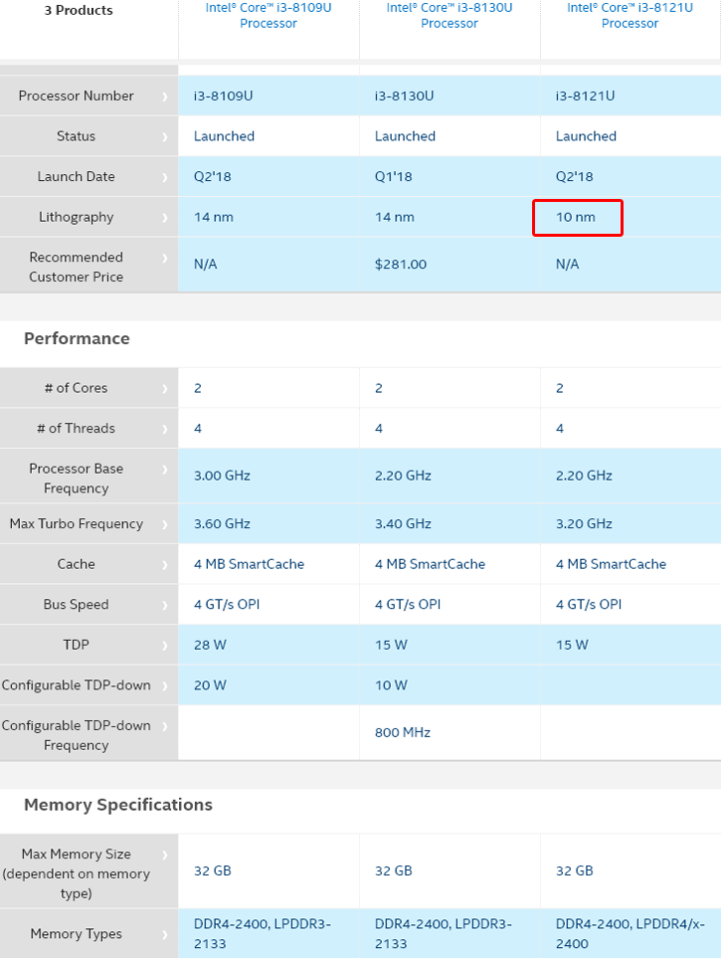This screenshot has height=960, width=721.
Task: Click the Status row arrow icon
Action: (167, 136)
